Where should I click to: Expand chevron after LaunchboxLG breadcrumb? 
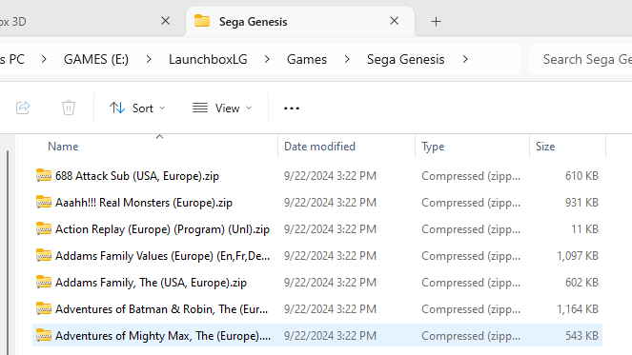click(x=267, y=59)
